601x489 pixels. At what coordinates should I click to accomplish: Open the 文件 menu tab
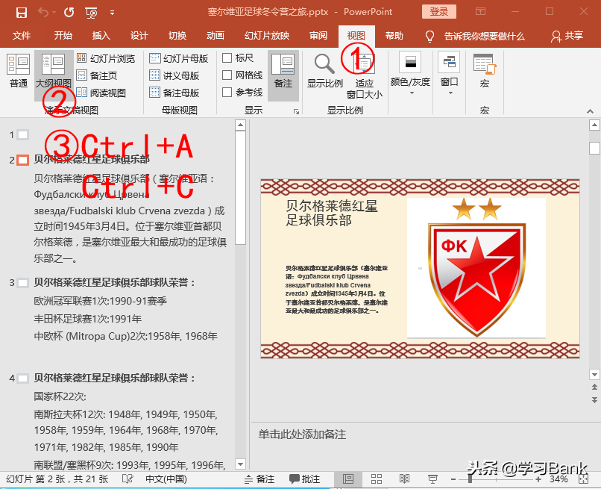pos(22,36)
